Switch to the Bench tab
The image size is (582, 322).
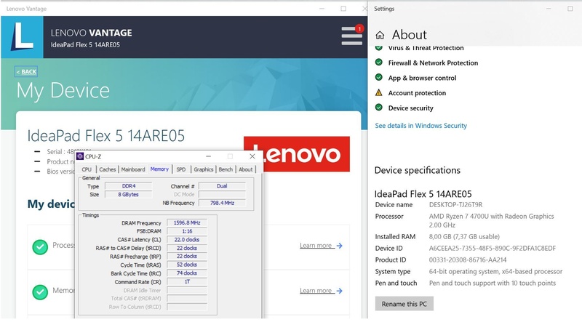226,169
